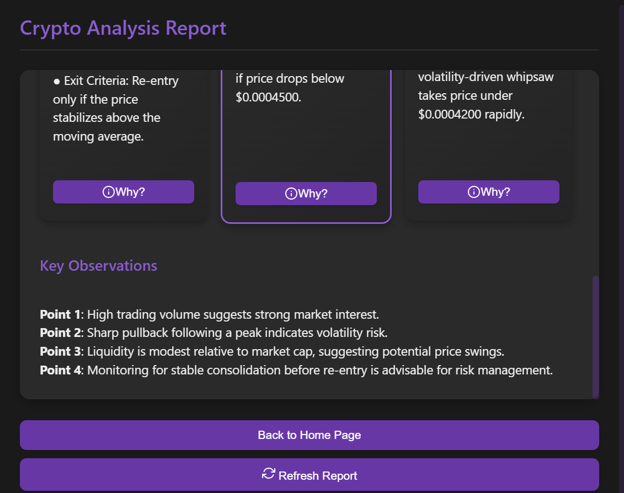The image size is (624, 493).
Task: Select Point 1 about high trading volume
Action: [209, 315]
